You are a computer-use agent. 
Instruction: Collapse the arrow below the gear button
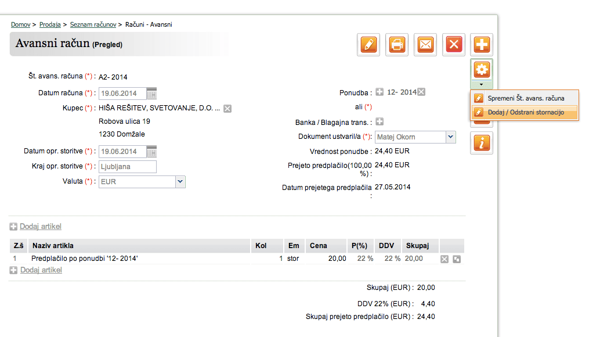pyautogui.click(x=482, y=85)
